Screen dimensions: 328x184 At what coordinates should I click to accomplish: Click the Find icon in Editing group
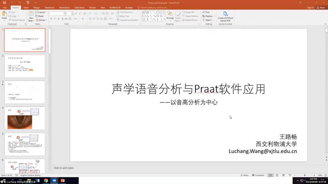[x=206, y=12]
